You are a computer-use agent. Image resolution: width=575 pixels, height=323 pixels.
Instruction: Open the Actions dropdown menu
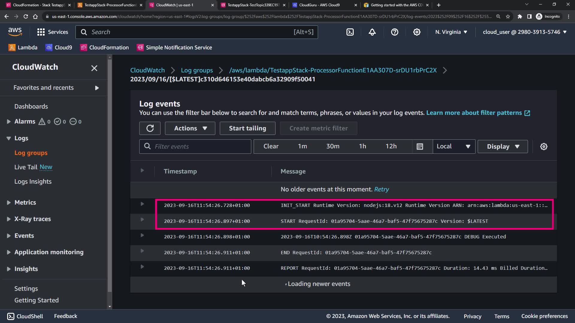coord(190,128)
